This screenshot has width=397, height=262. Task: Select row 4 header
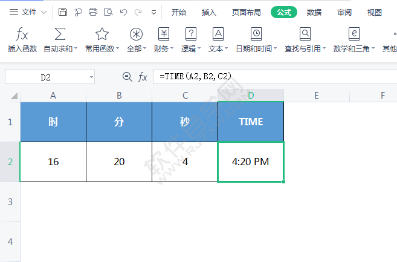[x=10, y=241]
